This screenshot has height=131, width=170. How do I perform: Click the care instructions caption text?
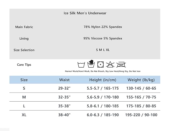(x=103, y=71)
